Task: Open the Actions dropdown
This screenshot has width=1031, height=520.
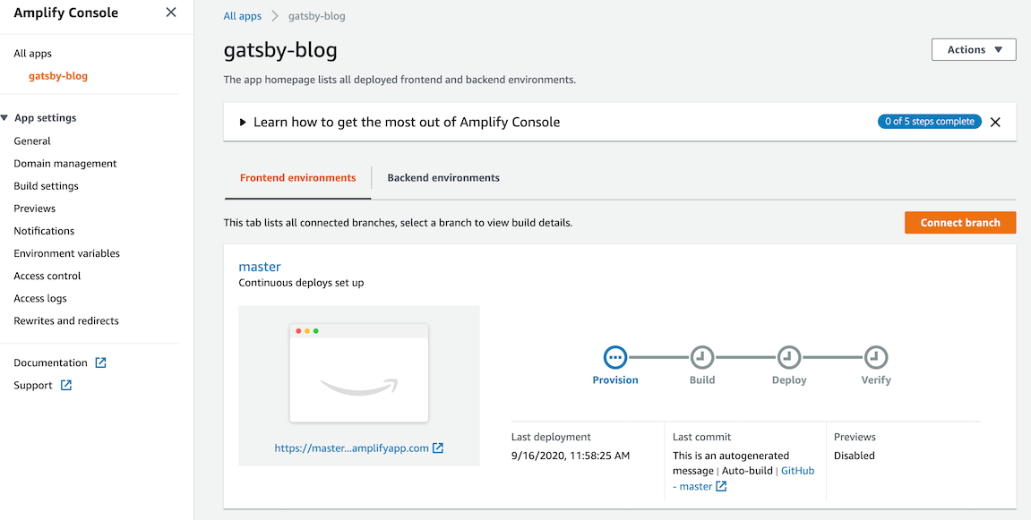Action: point(974,49)
